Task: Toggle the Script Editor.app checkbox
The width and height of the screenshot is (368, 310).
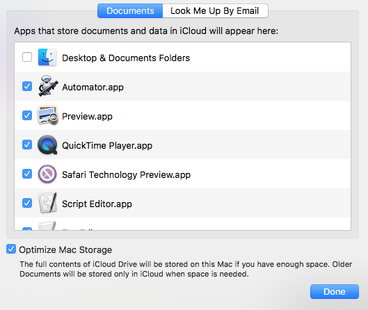Action: point(27,203)
